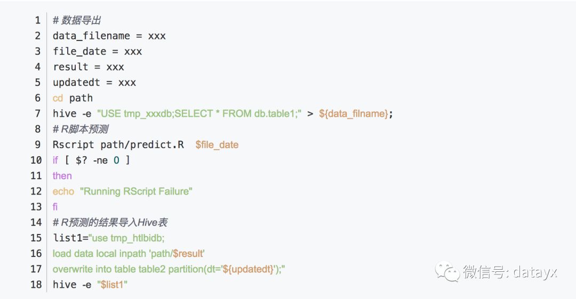Click the "Running RScript Failure" string
Screen dimensions: 576x299
137,191
